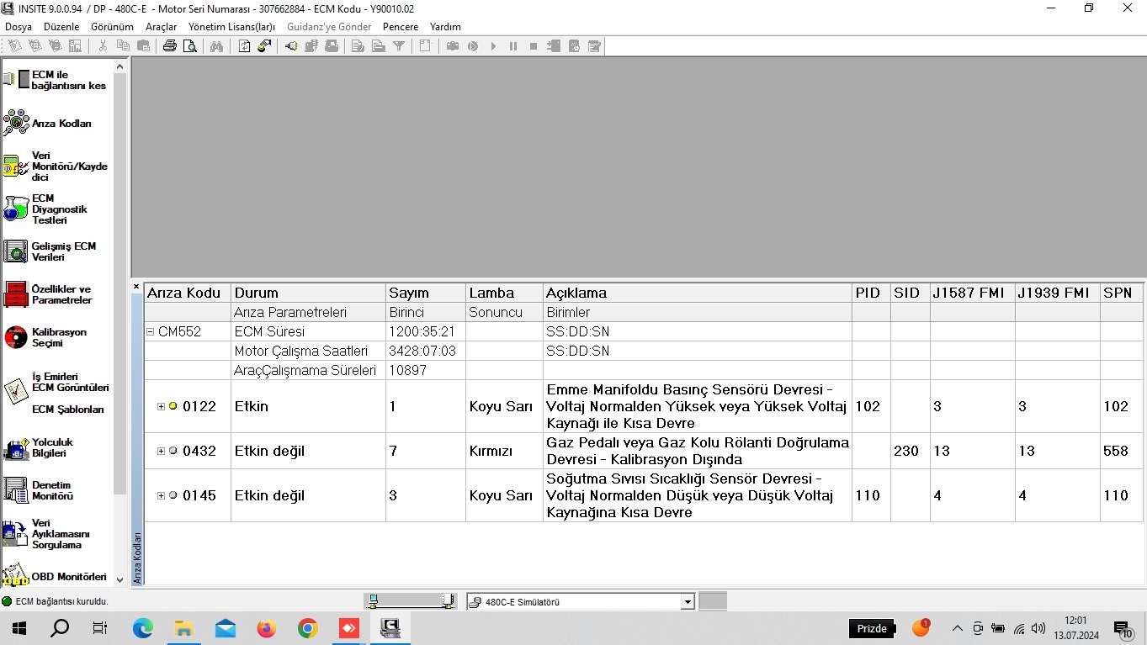Click the ECM connect plug toolbar icon
The width and height of the screenshot is (1147, 645).
coord(290,46)
